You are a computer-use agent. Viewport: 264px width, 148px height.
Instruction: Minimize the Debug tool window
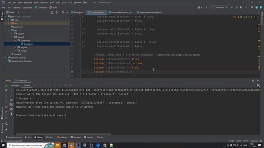click(x=258, y=81)
